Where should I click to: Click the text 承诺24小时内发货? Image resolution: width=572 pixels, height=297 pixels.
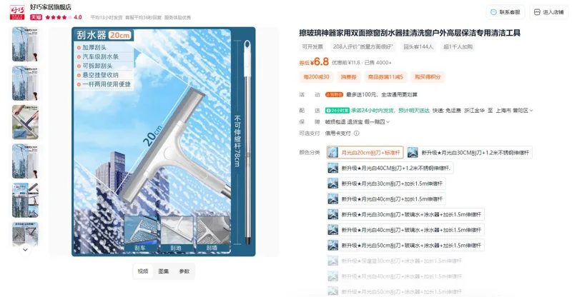tap(373, 111)
